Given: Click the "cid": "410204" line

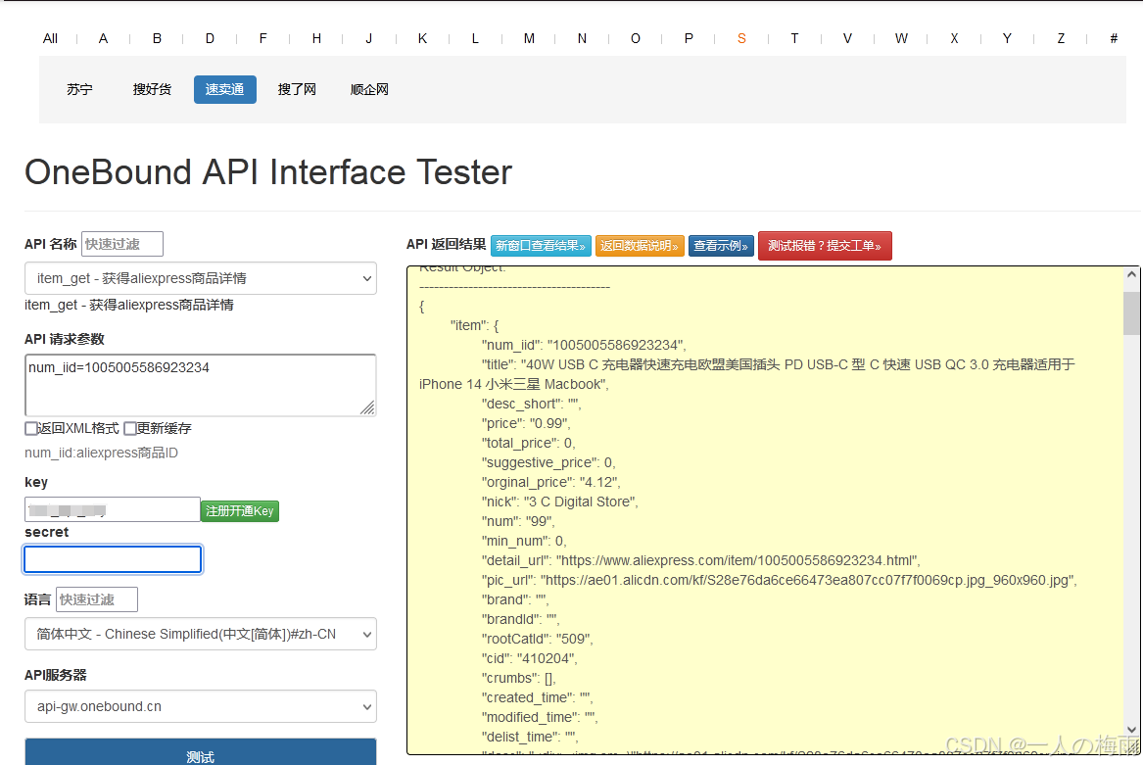Looking at the screenshot, I should point(529,658).
